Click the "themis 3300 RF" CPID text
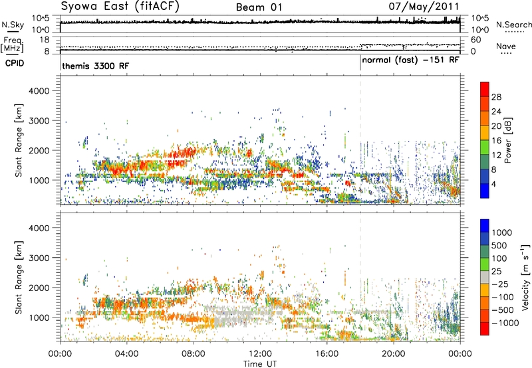Image resolution: width=532 pixels, height=368 pixels. point(95,66)
